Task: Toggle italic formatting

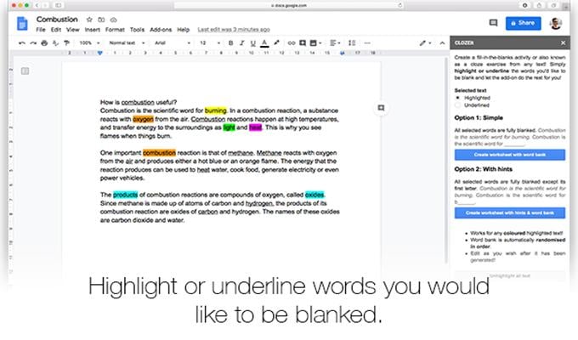Action: tap(241, 43)
